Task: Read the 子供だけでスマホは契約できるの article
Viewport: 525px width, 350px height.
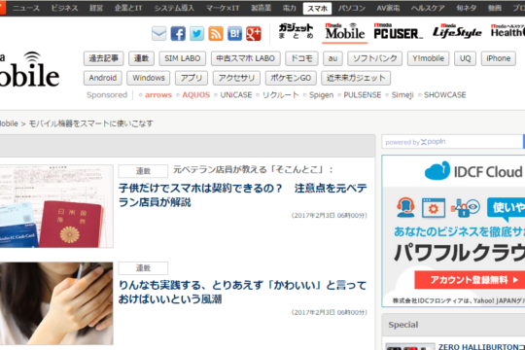Action: [243, 195]
